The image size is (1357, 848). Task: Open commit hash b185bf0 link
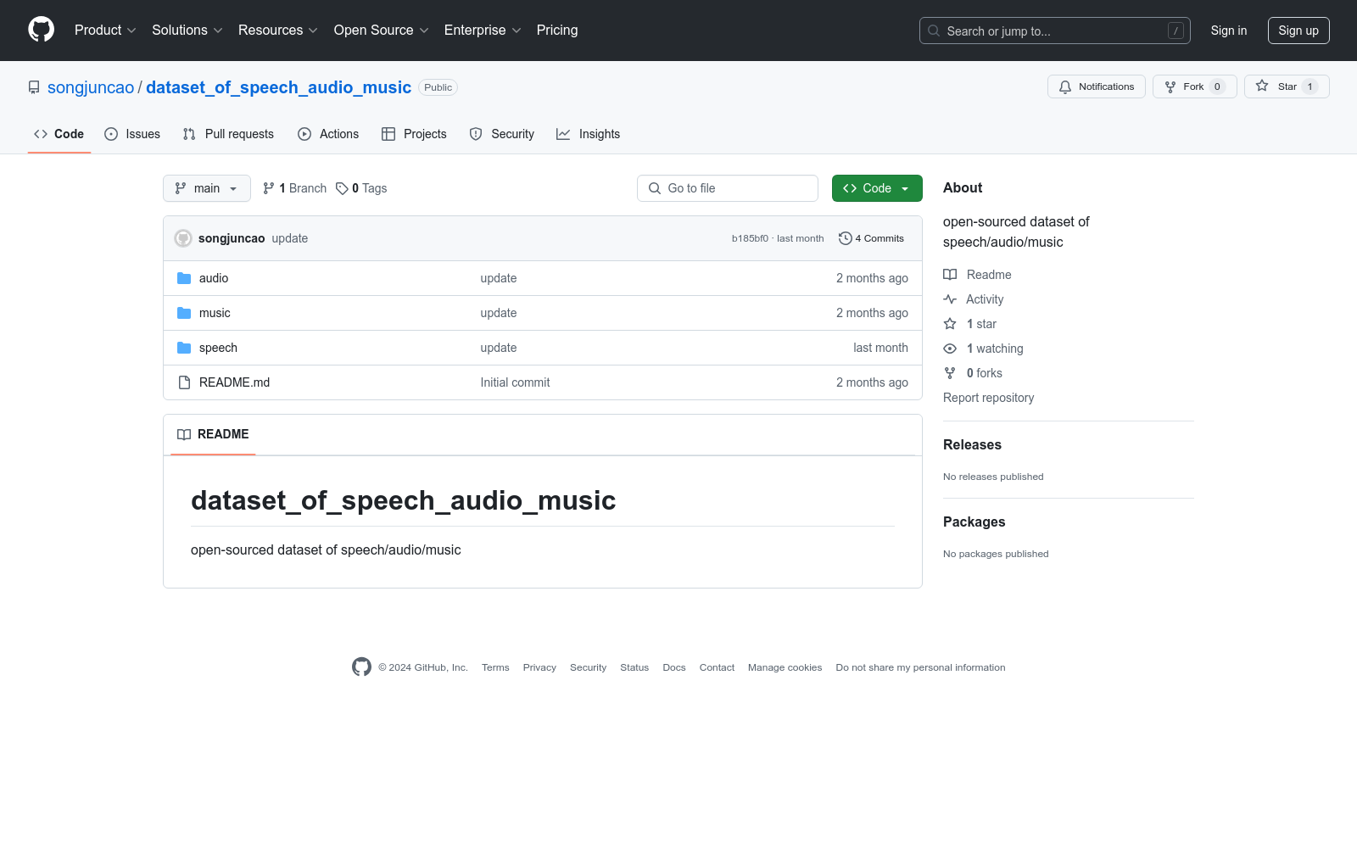750,238
